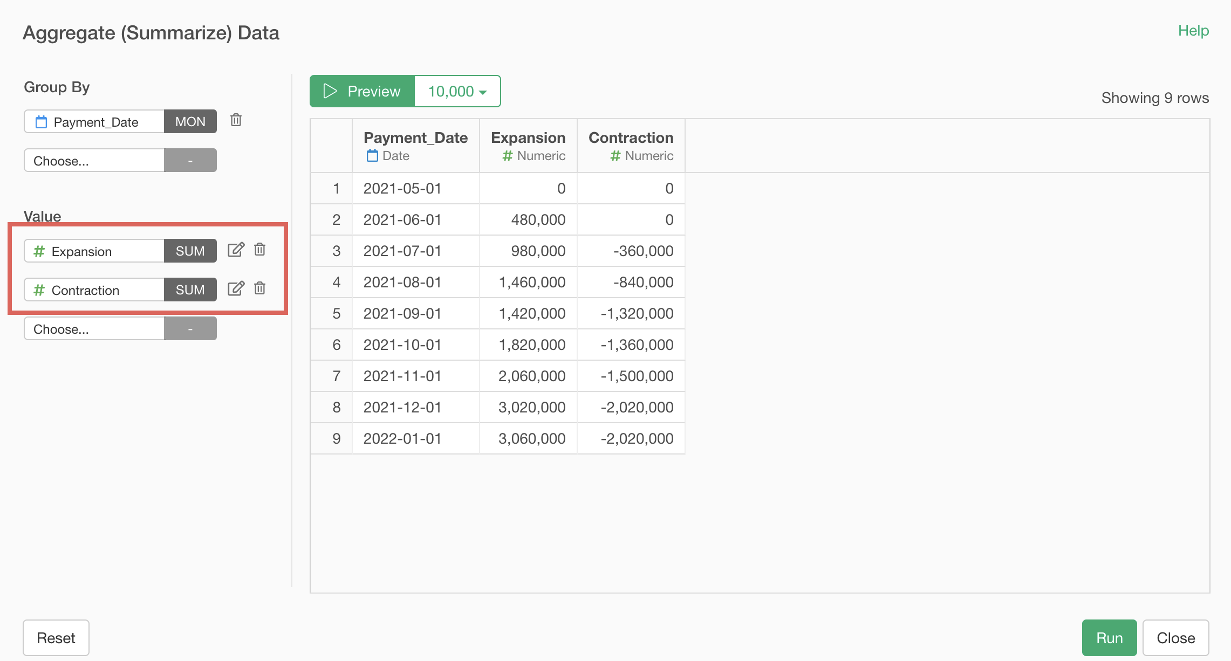The height and width of the screenshot is (661, 1231).
Task: Edit the Contraction value settings
Action: pyautogui.click(x=236, y=289)
